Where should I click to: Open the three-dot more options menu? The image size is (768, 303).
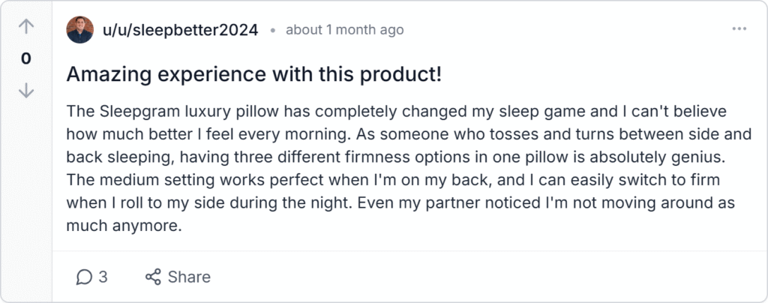pyautogui.click(x=739, y=29)
